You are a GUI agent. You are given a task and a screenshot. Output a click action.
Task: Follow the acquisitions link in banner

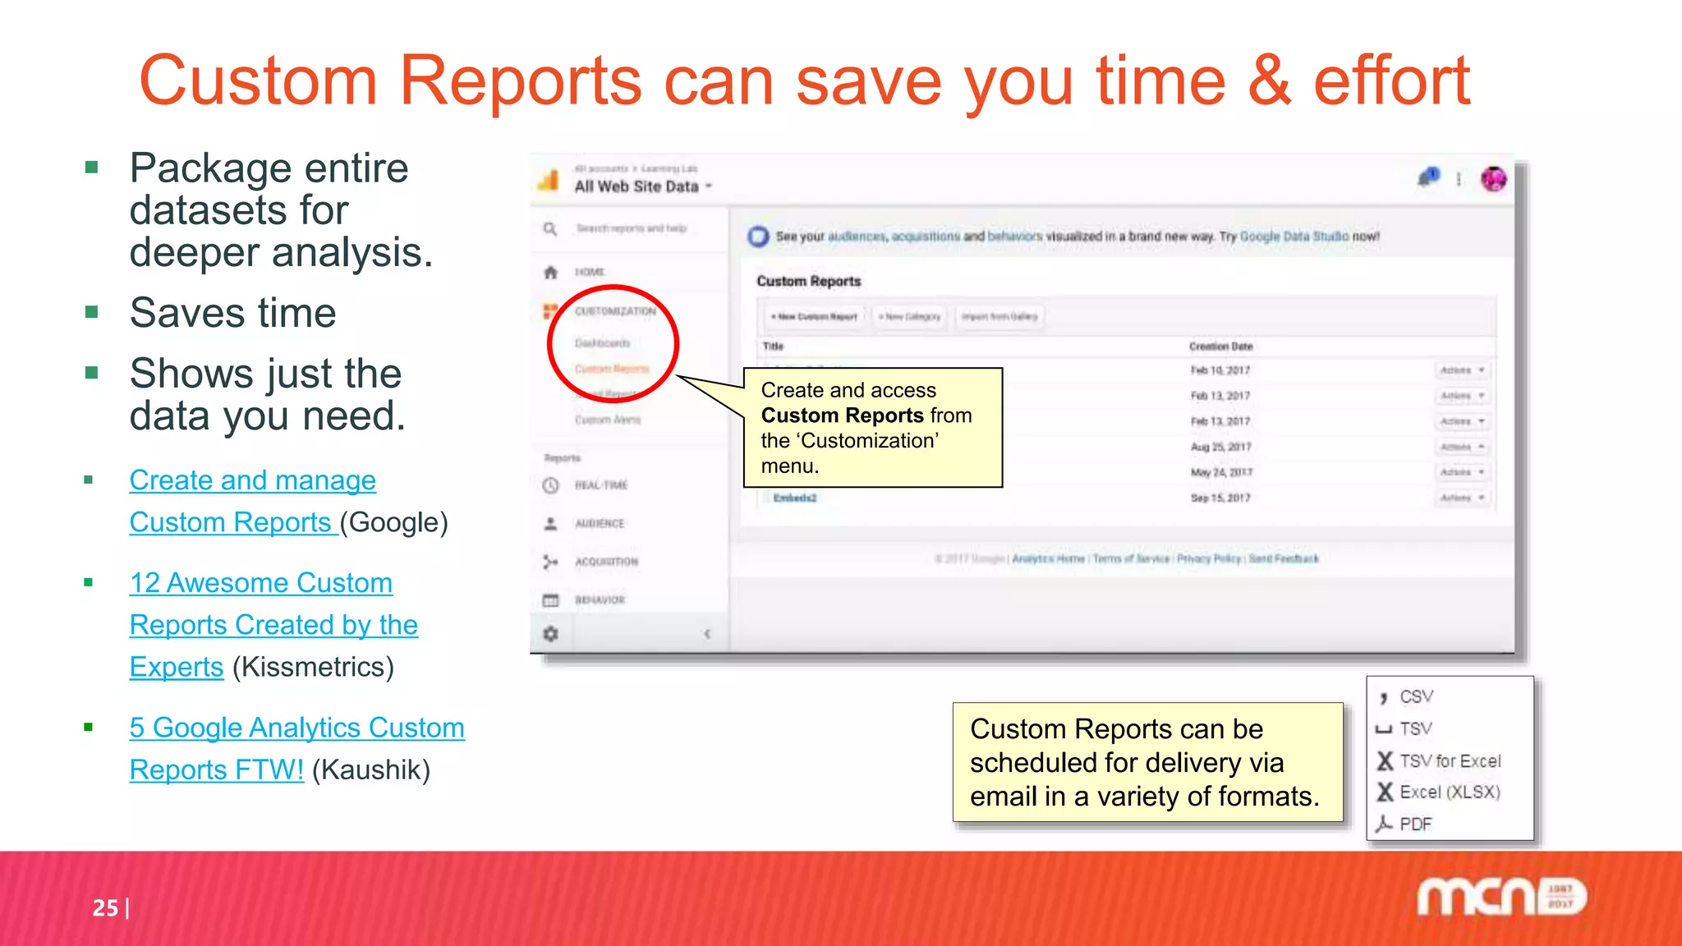(x=926, y=236)
